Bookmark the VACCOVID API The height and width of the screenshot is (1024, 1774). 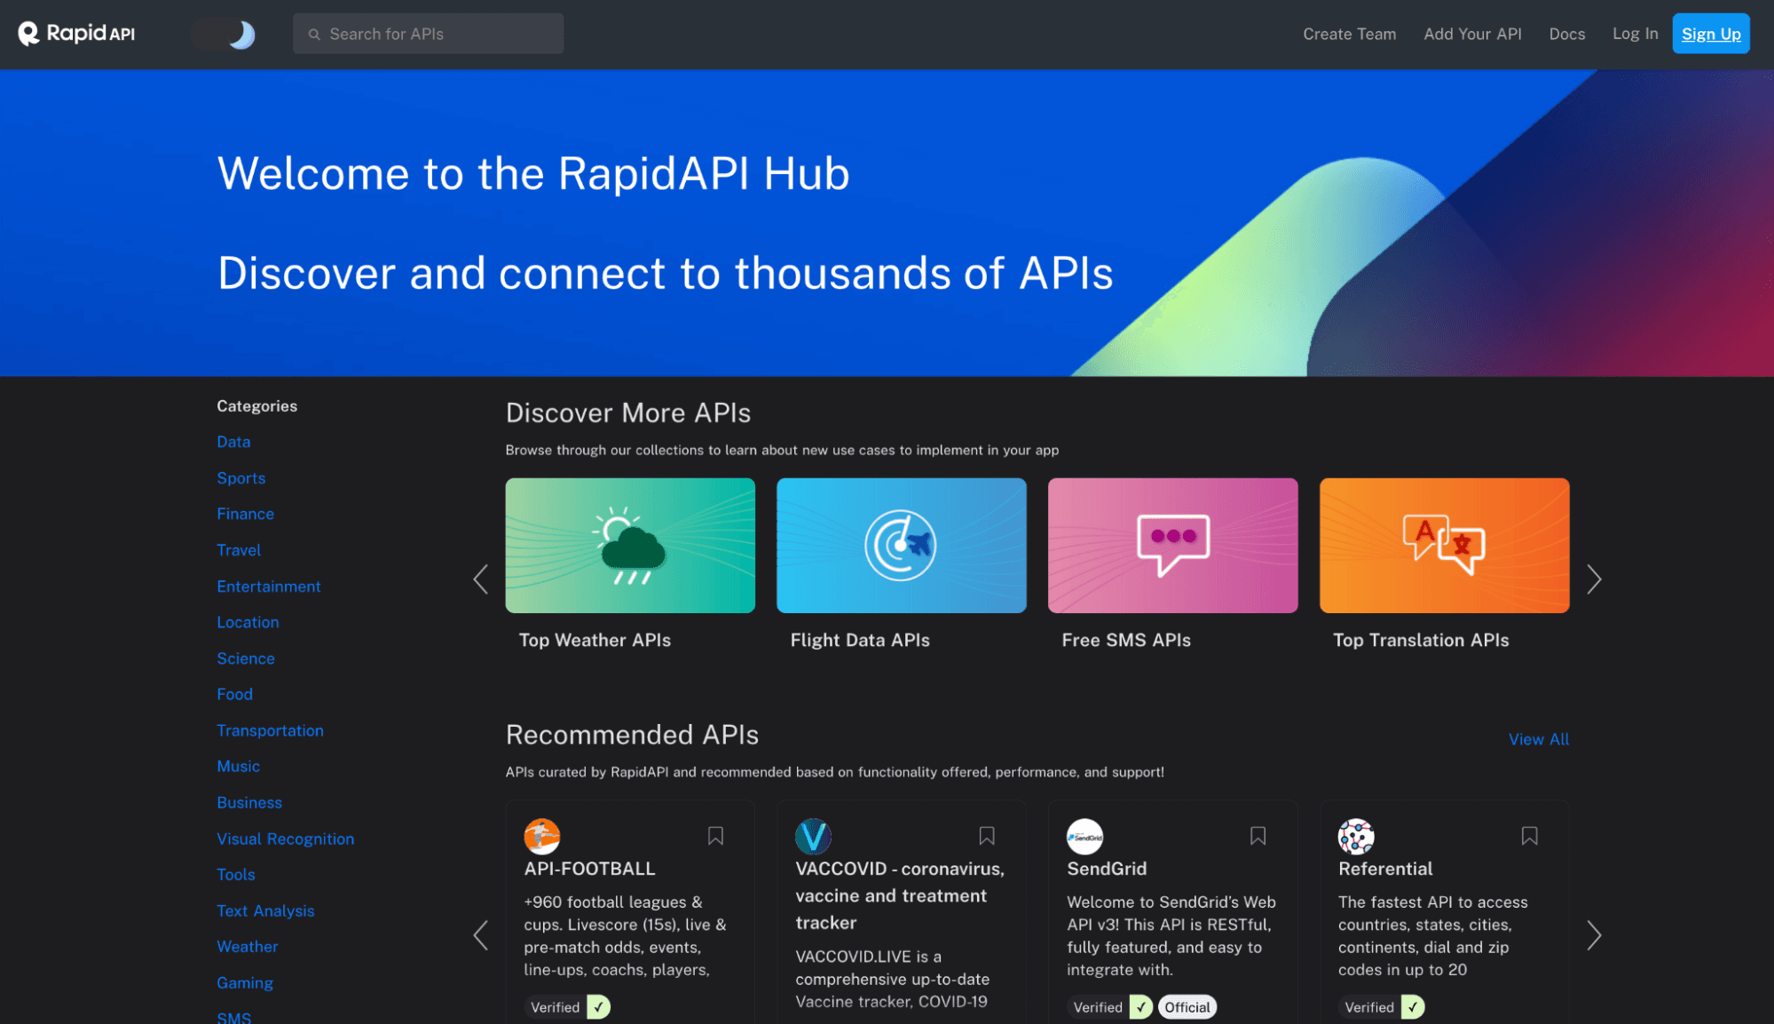click(x=987, y=836)
